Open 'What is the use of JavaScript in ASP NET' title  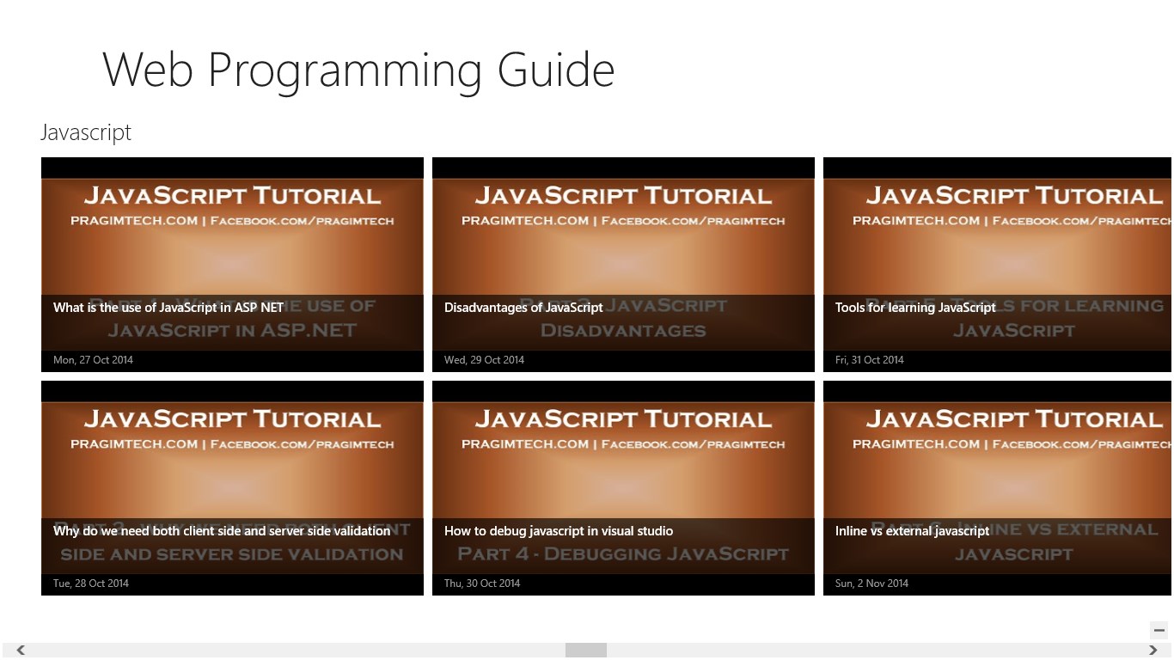coord(168,308)
